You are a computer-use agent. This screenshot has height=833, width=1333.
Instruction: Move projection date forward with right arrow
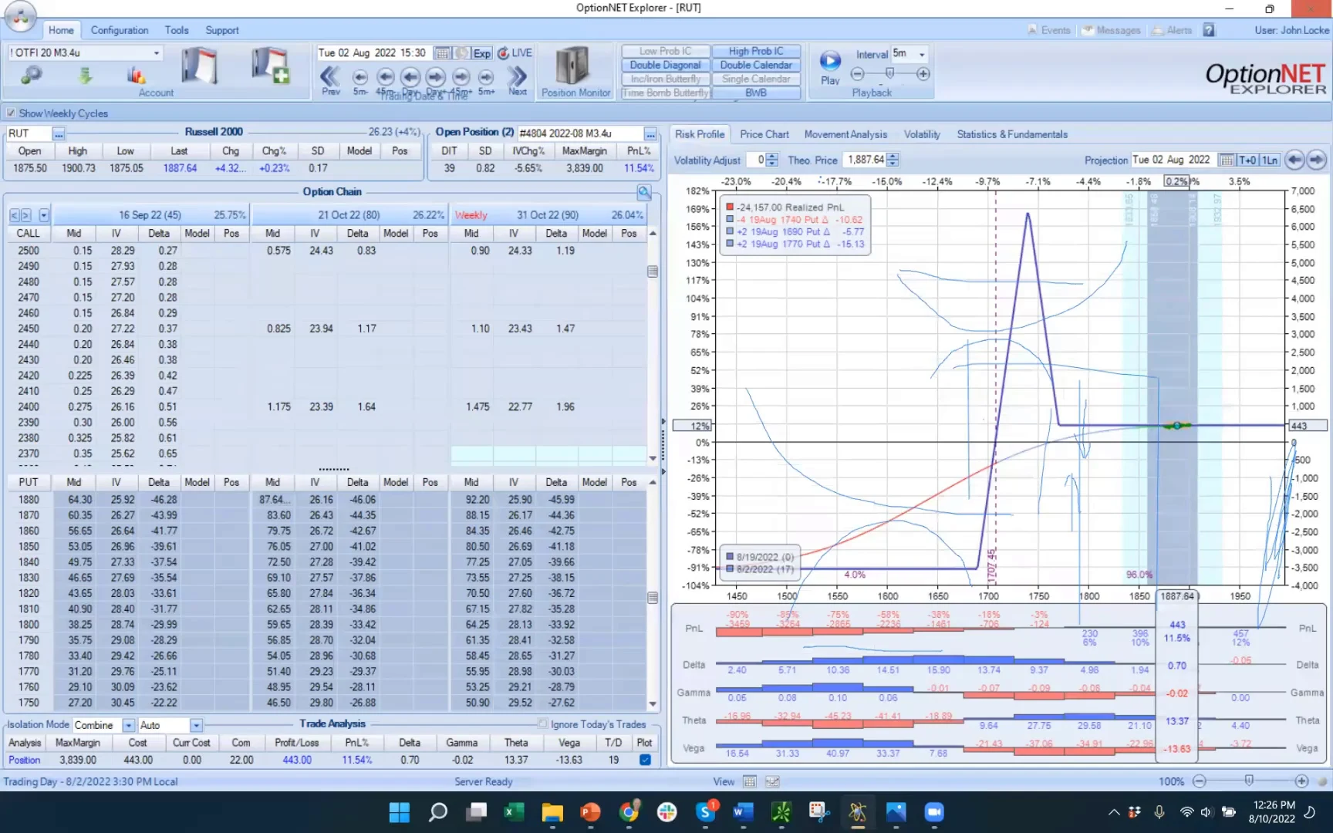(x=1316, y=160)
